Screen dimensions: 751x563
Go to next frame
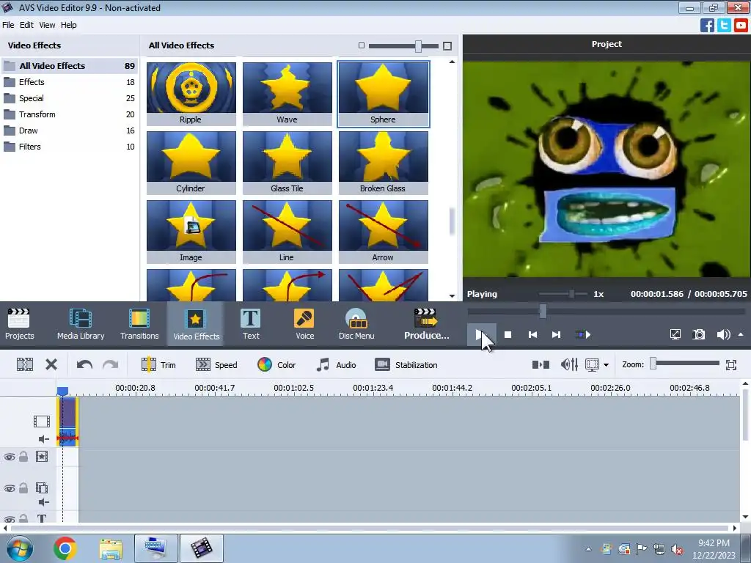(556, 334)
